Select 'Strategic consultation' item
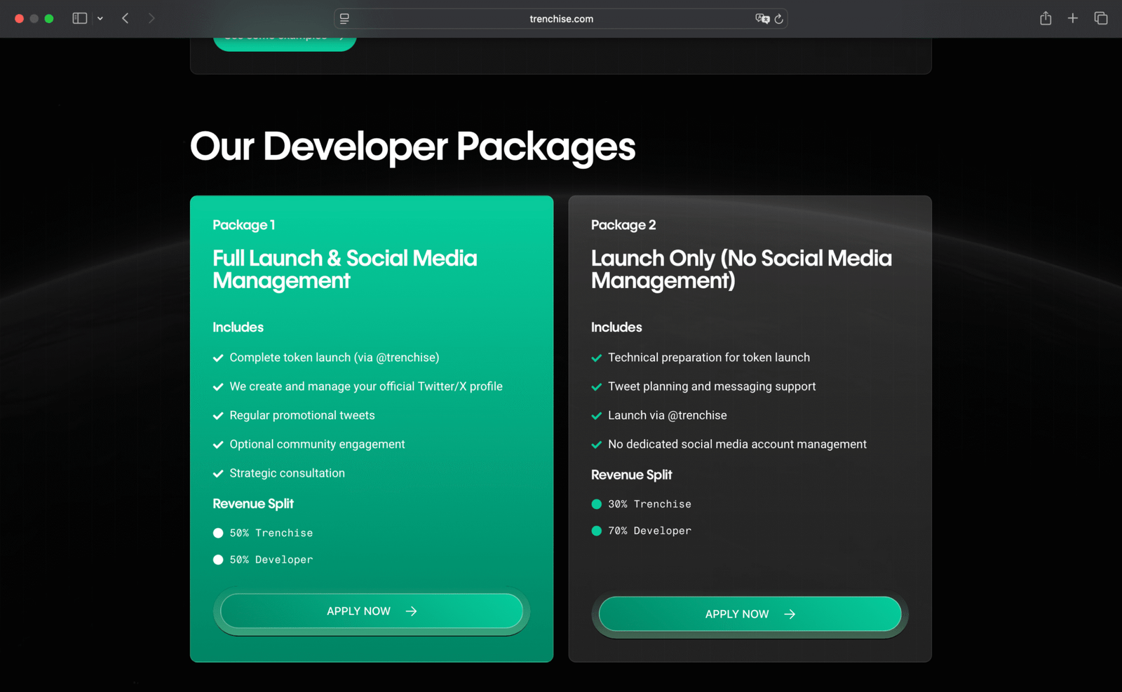1122x692 pixels. tap(288, 473)
